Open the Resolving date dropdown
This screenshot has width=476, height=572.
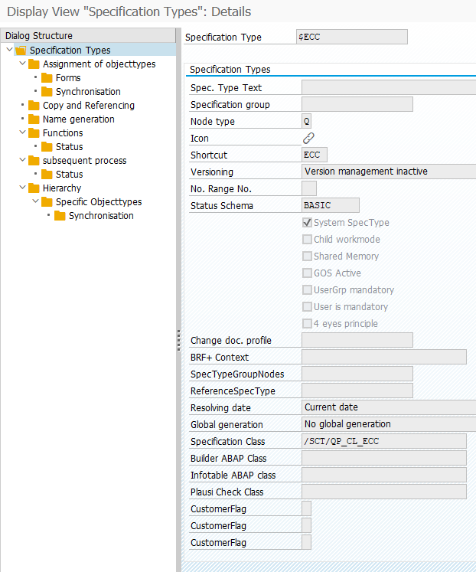388,408
